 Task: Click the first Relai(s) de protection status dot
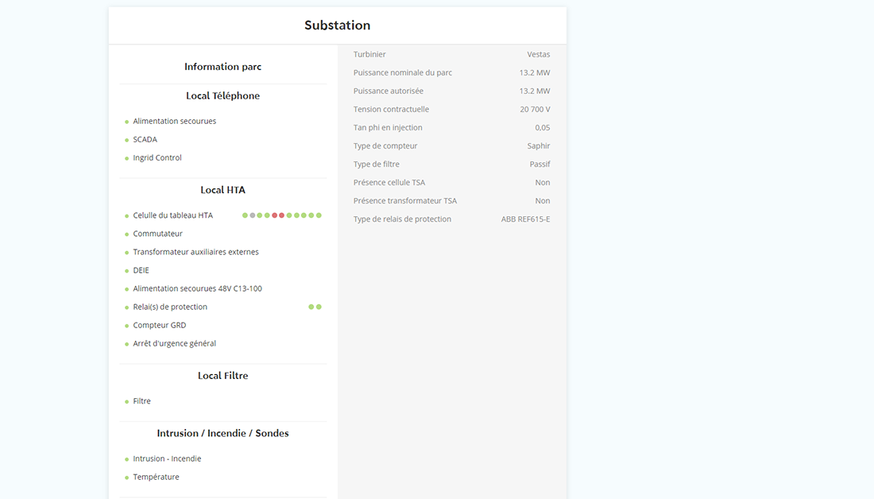pos(311,307)
